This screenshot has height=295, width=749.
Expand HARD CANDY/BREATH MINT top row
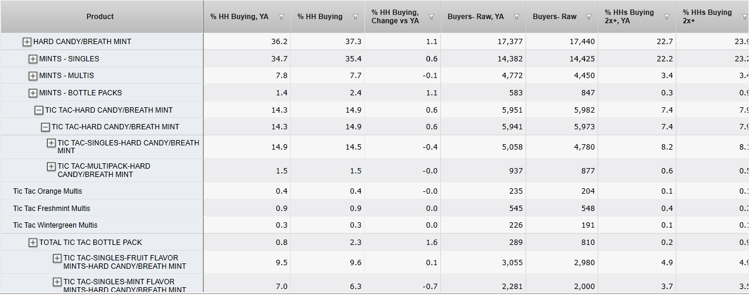[27, 42]
